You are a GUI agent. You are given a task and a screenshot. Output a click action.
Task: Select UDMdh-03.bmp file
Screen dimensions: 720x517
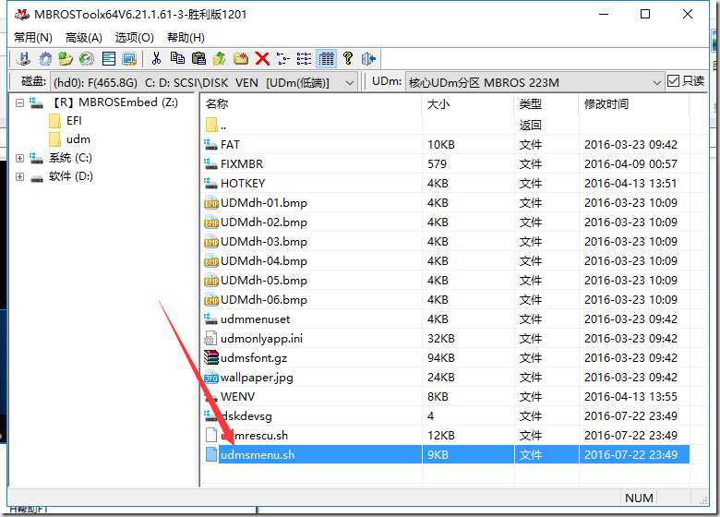(264, 242)
